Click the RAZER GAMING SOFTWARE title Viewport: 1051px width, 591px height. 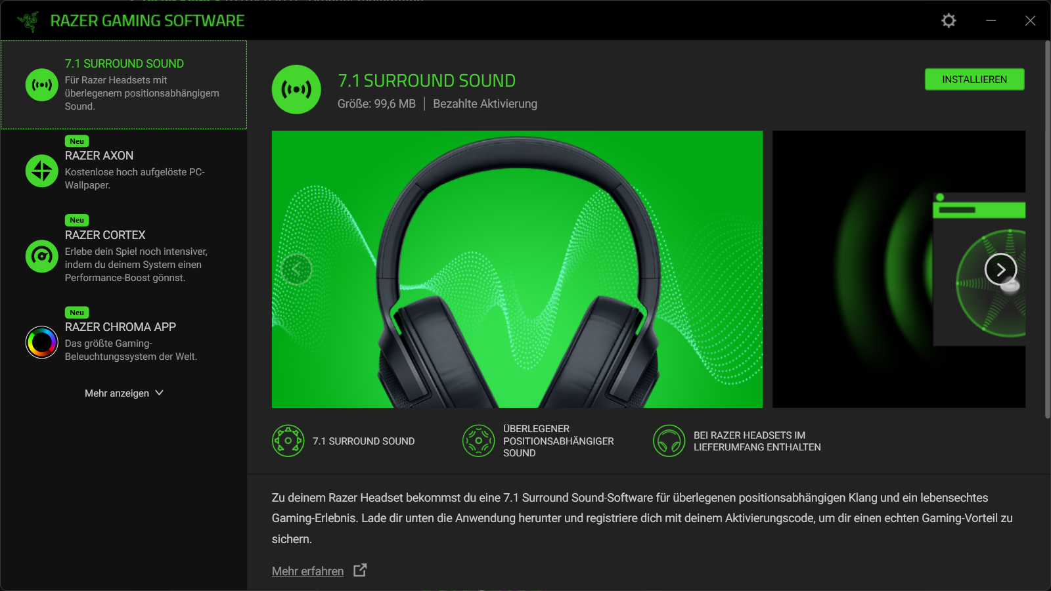tap(147, 21)
